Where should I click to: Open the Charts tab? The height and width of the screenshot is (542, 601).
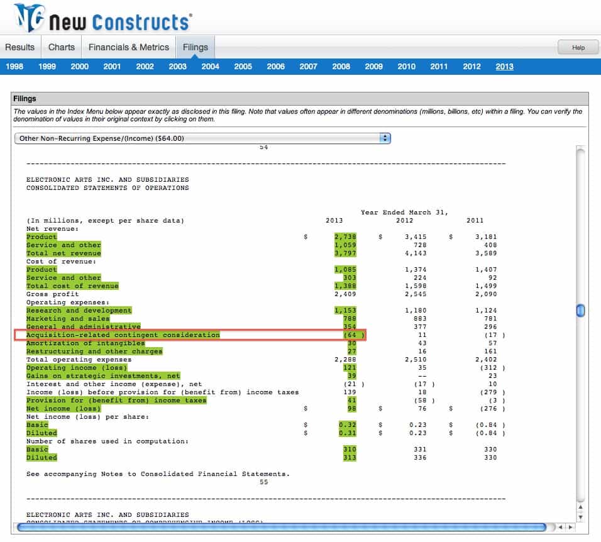coord(62,47)
